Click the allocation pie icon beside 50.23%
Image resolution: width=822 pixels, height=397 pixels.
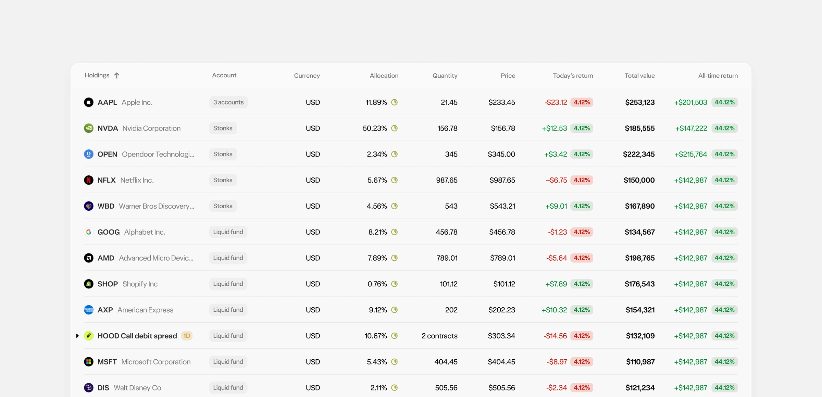tap(395, 128)
